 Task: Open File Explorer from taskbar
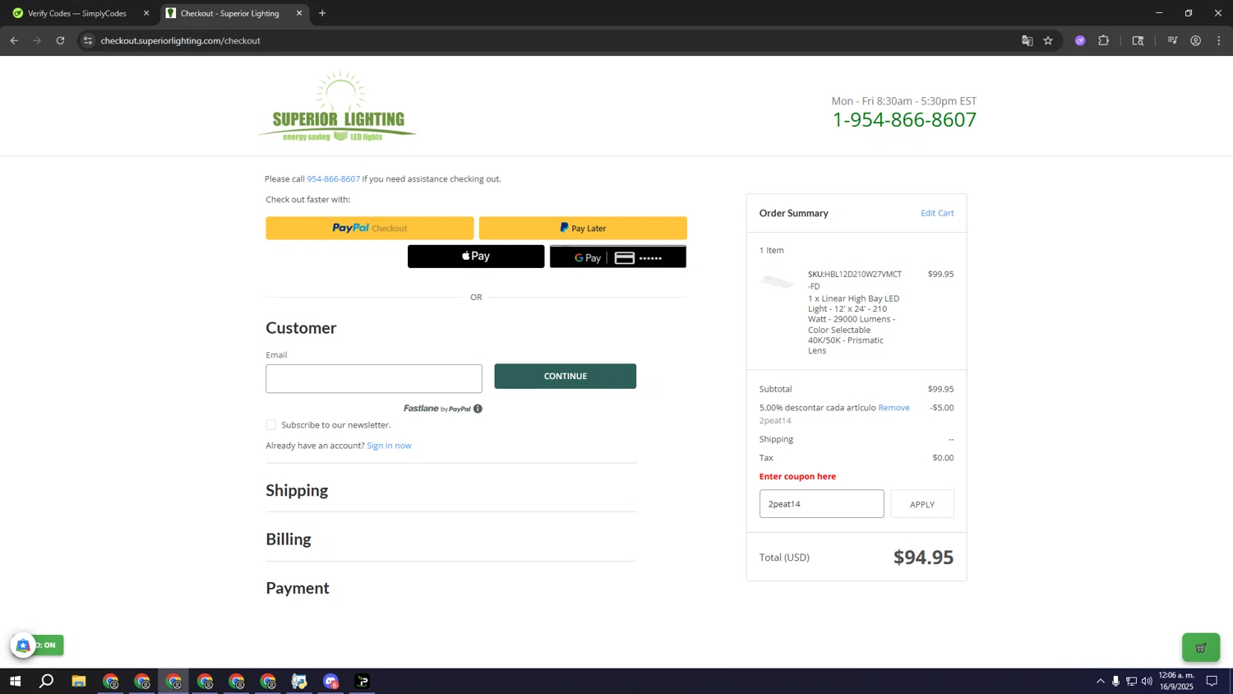tap(79, 681)
